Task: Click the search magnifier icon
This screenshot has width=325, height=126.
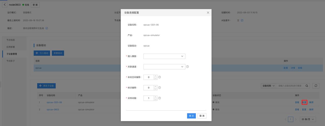Action: point(307,86)
